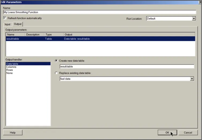Close the Edit Parameters dialog

[200, 2]
